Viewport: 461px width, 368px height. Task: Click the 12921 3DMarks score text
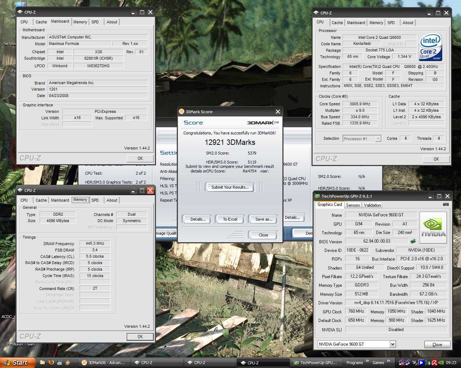230,142
